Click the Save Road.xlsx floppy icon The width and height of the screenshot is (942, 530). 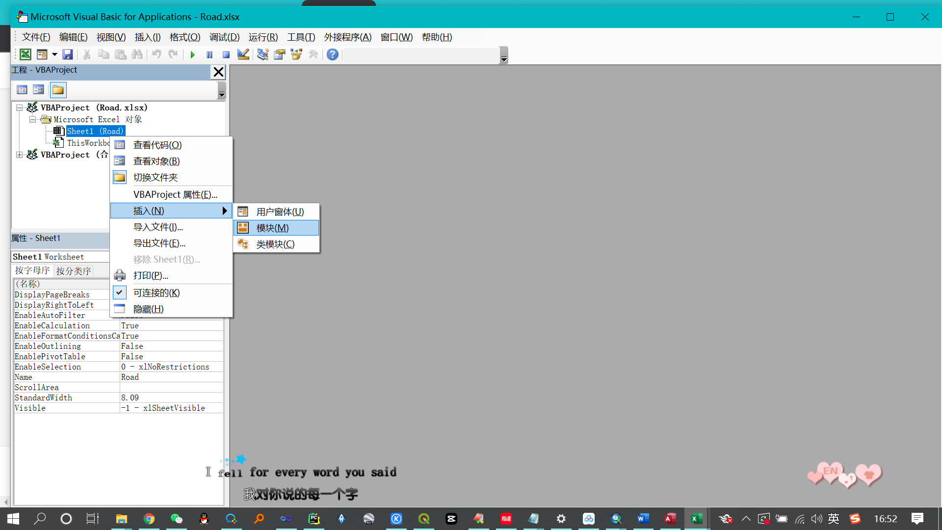click(68, 54)
